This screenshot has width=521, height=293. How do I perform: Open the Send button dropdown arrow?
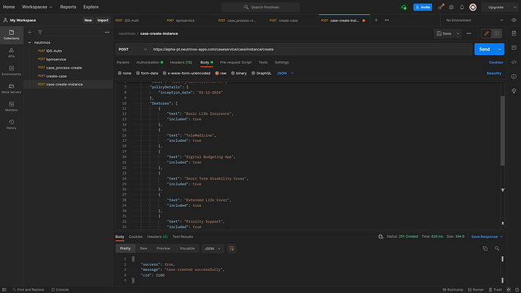499,49
